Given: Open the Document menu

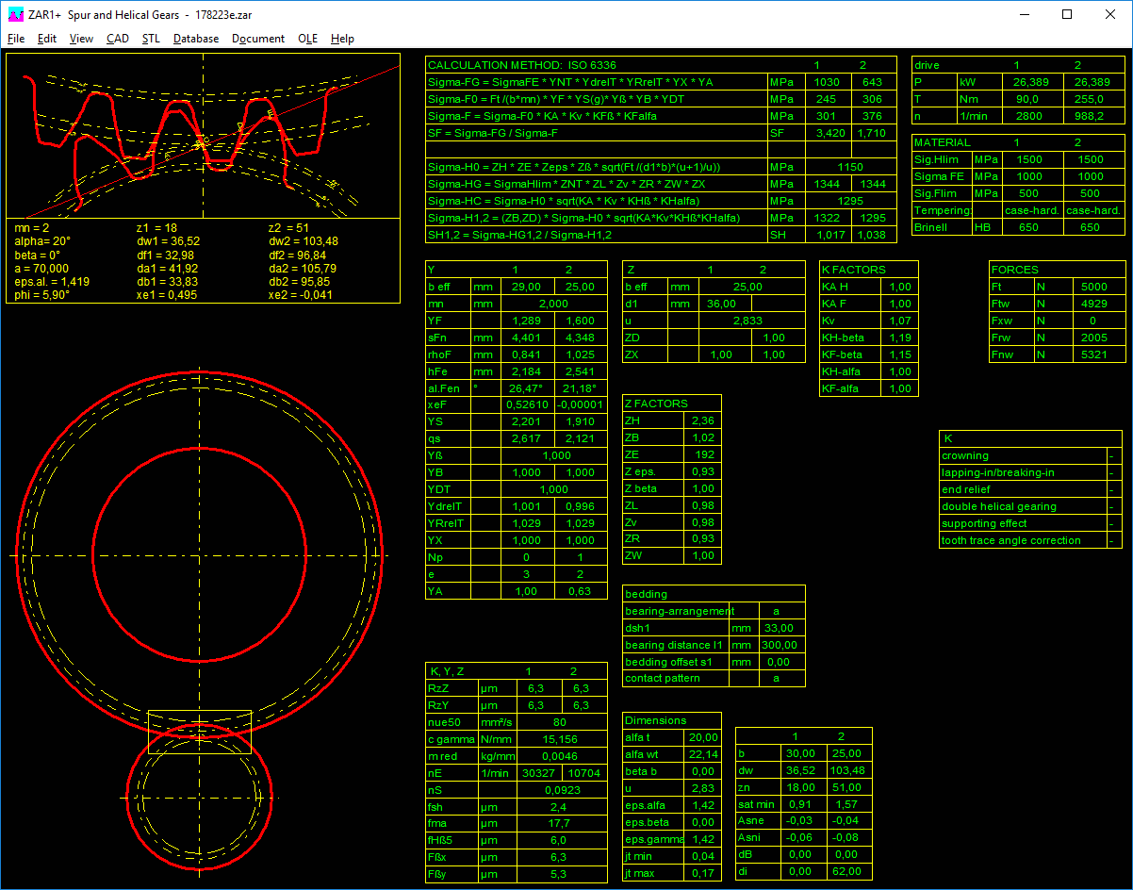Looking at the screenshot, I should pos(258,39).
